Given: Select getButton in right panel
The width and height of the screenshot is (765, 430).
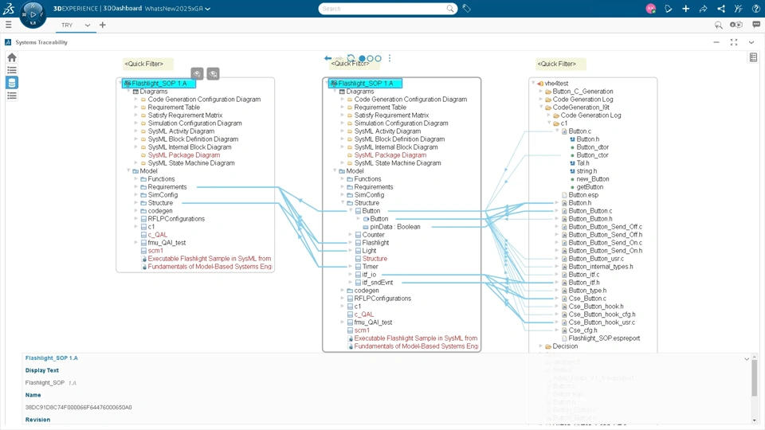Looking at the screenshot, I should 590,186.
